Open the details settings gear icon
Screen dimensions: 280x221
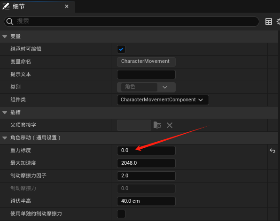click(x=279, y=22)
